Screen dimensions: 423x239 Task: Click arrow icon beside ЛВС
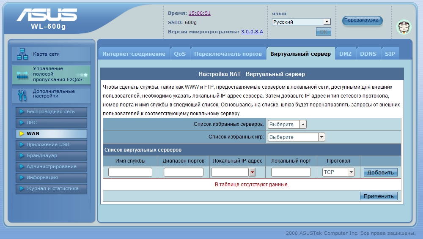coord(22,122)
